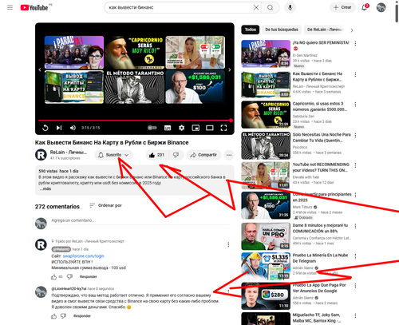Enter full screen mode
Image resolution: width=399 pixels, height=325 pixels.
point(223,128)
